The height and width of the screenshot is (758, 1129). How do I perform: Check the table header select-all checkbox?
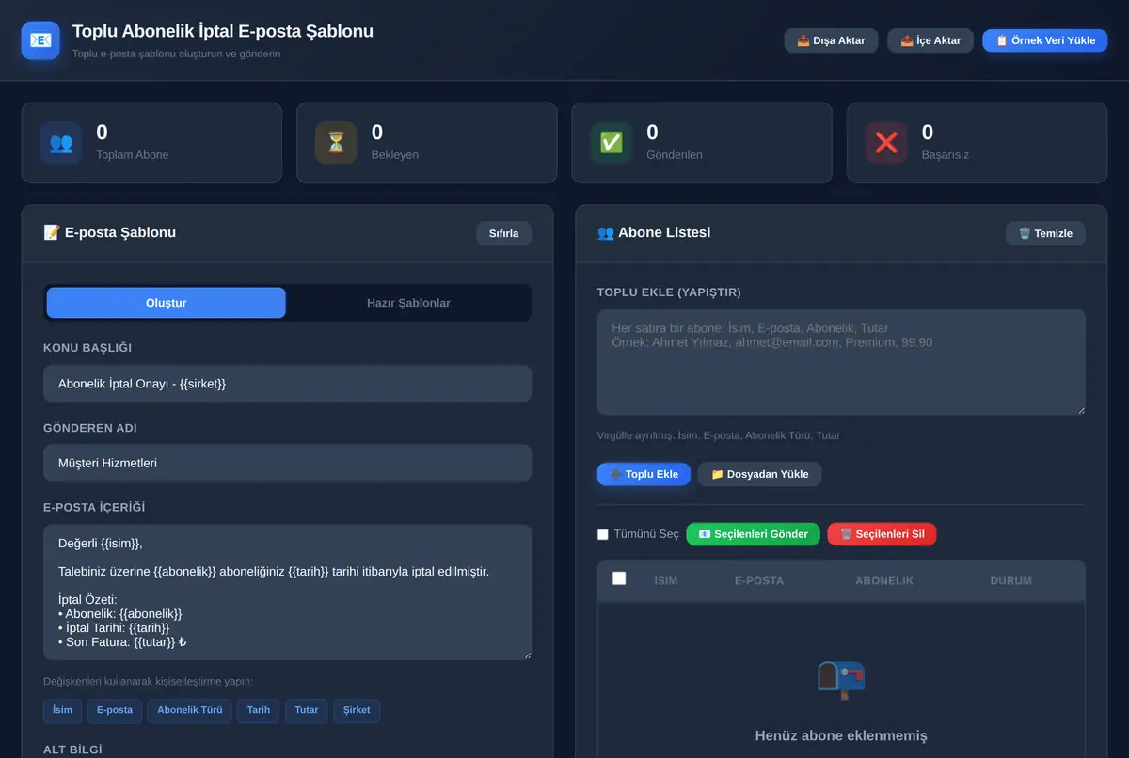point(619,578)
